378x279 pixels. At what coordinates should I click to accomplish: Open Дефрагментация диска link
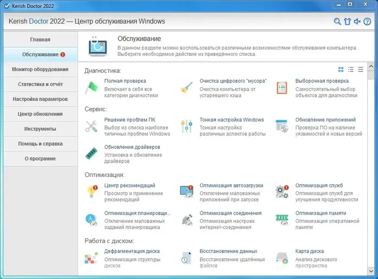coord(132,251)
